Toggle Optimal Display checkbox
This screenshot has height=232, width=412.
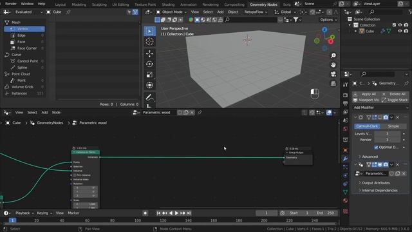click(376, 148)
